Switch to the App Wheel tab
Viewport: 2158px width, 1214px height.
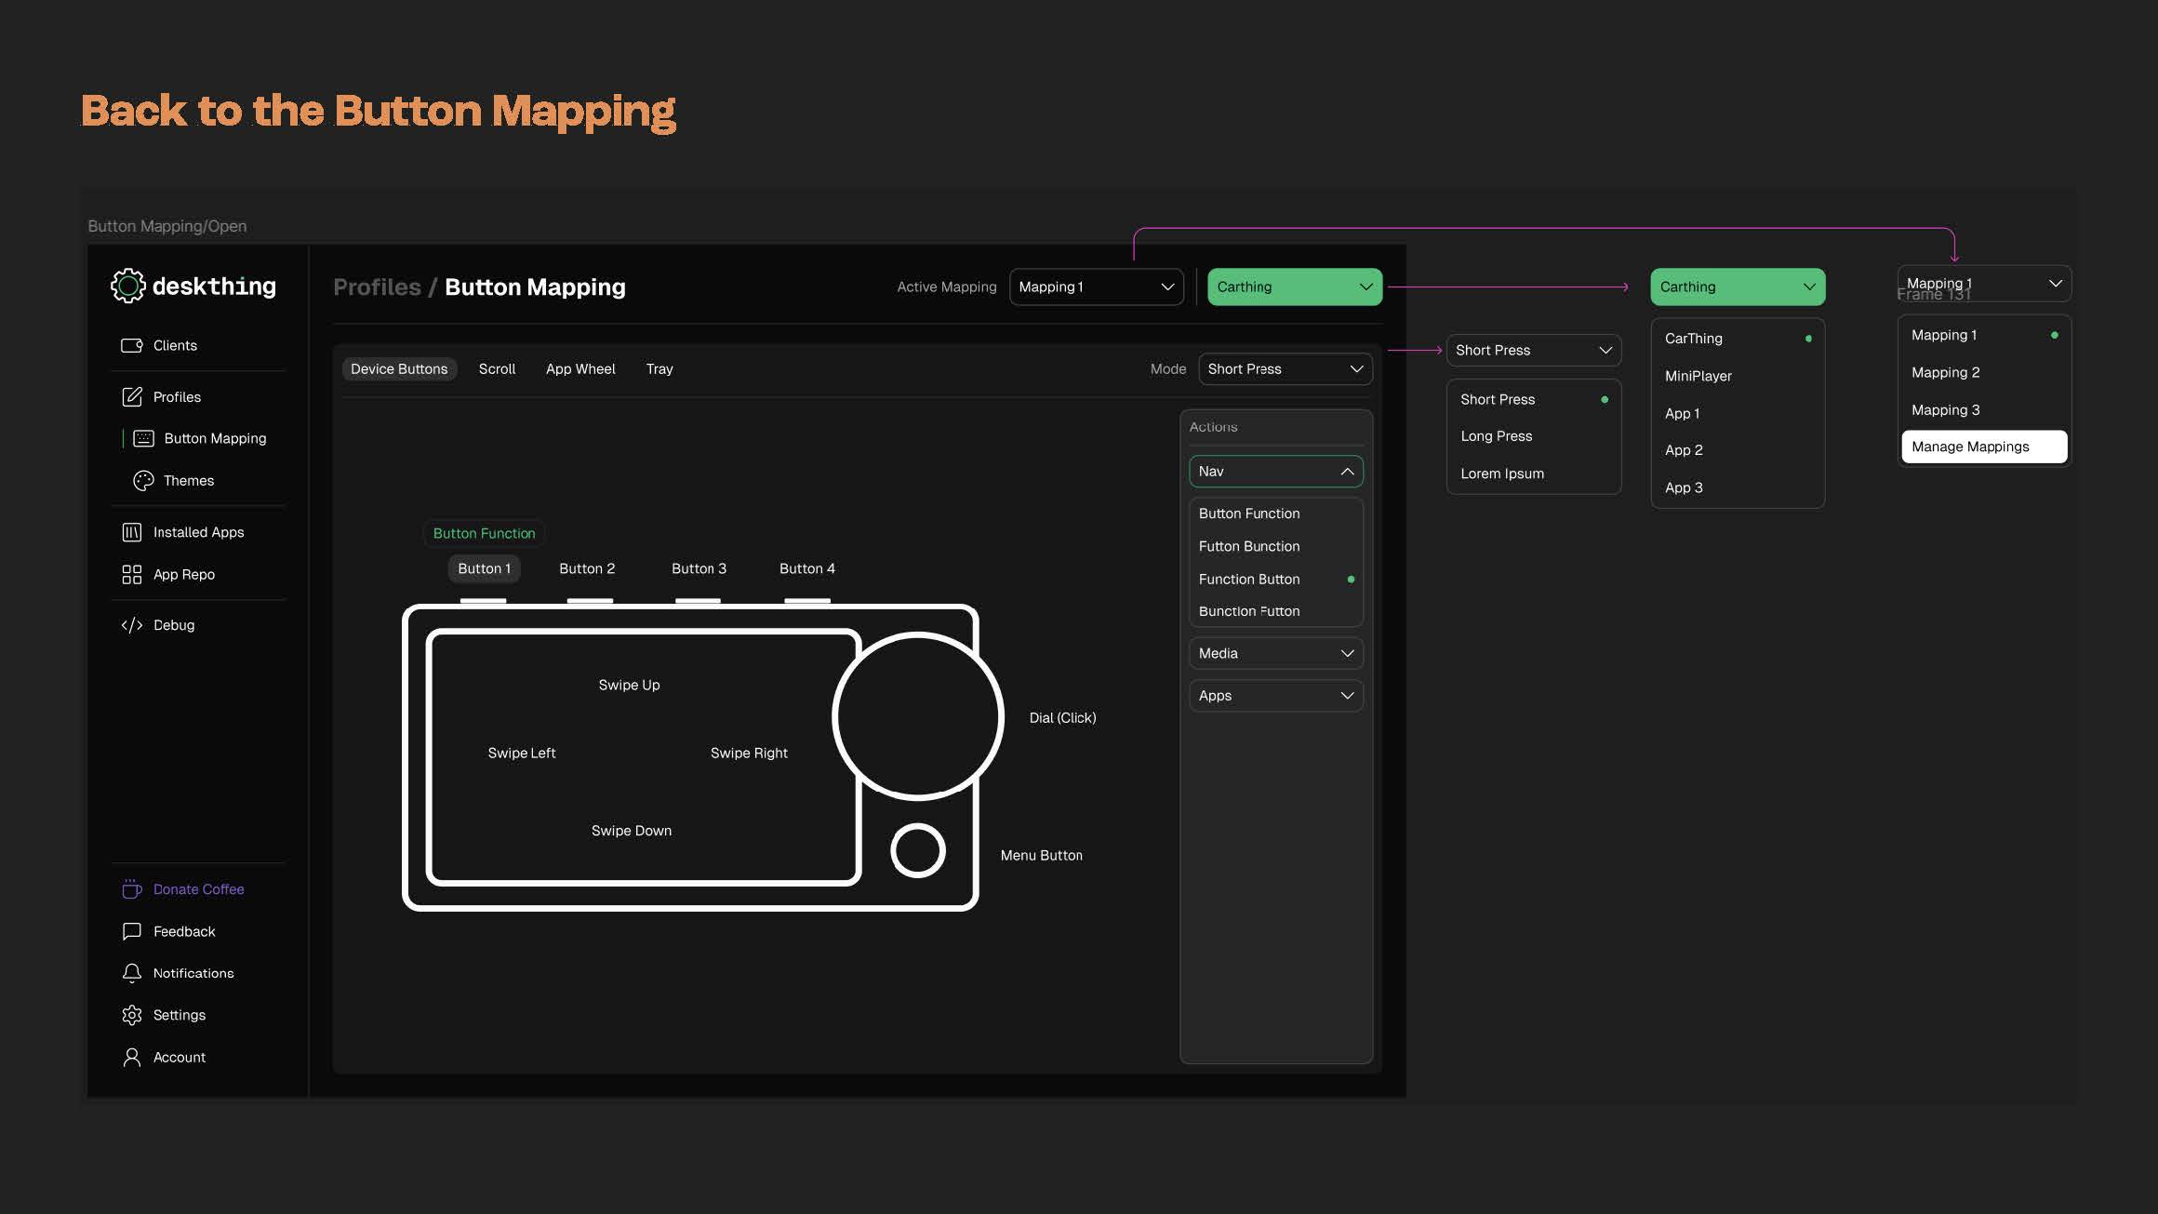(x=580, y=369)
